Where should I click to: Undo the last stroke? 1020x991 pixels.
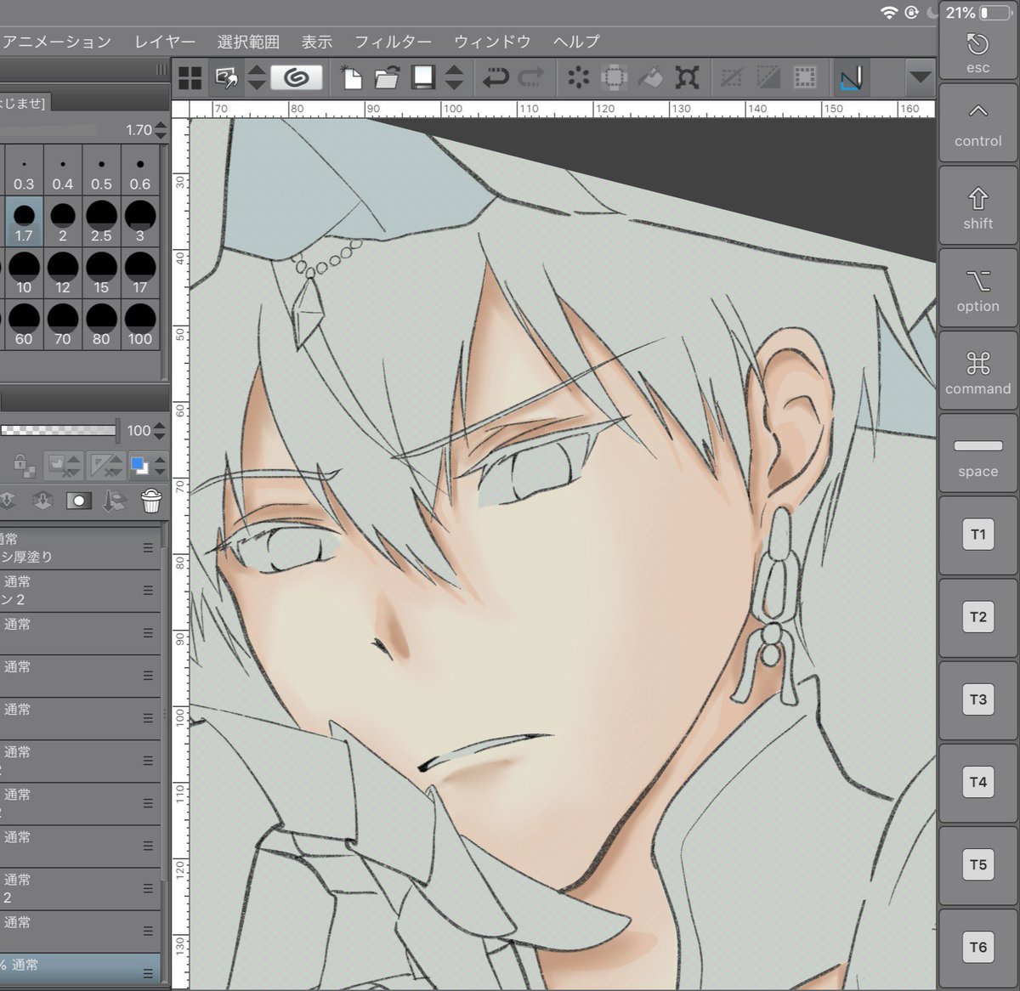coord(495,78)
